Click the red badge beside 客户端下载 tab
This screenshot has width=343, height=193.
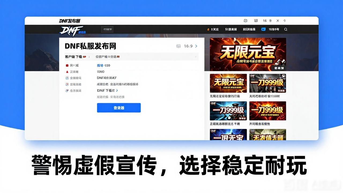click(84, 57)
